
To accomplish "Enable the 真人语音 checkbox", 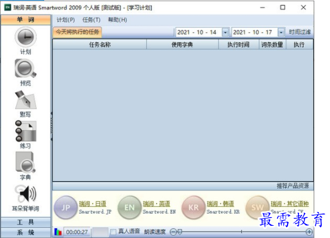I will click(113, 232).
